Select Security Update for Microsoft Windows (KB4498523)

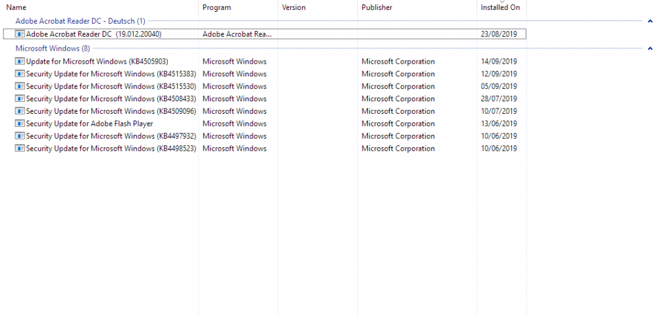tap(111, 149)
